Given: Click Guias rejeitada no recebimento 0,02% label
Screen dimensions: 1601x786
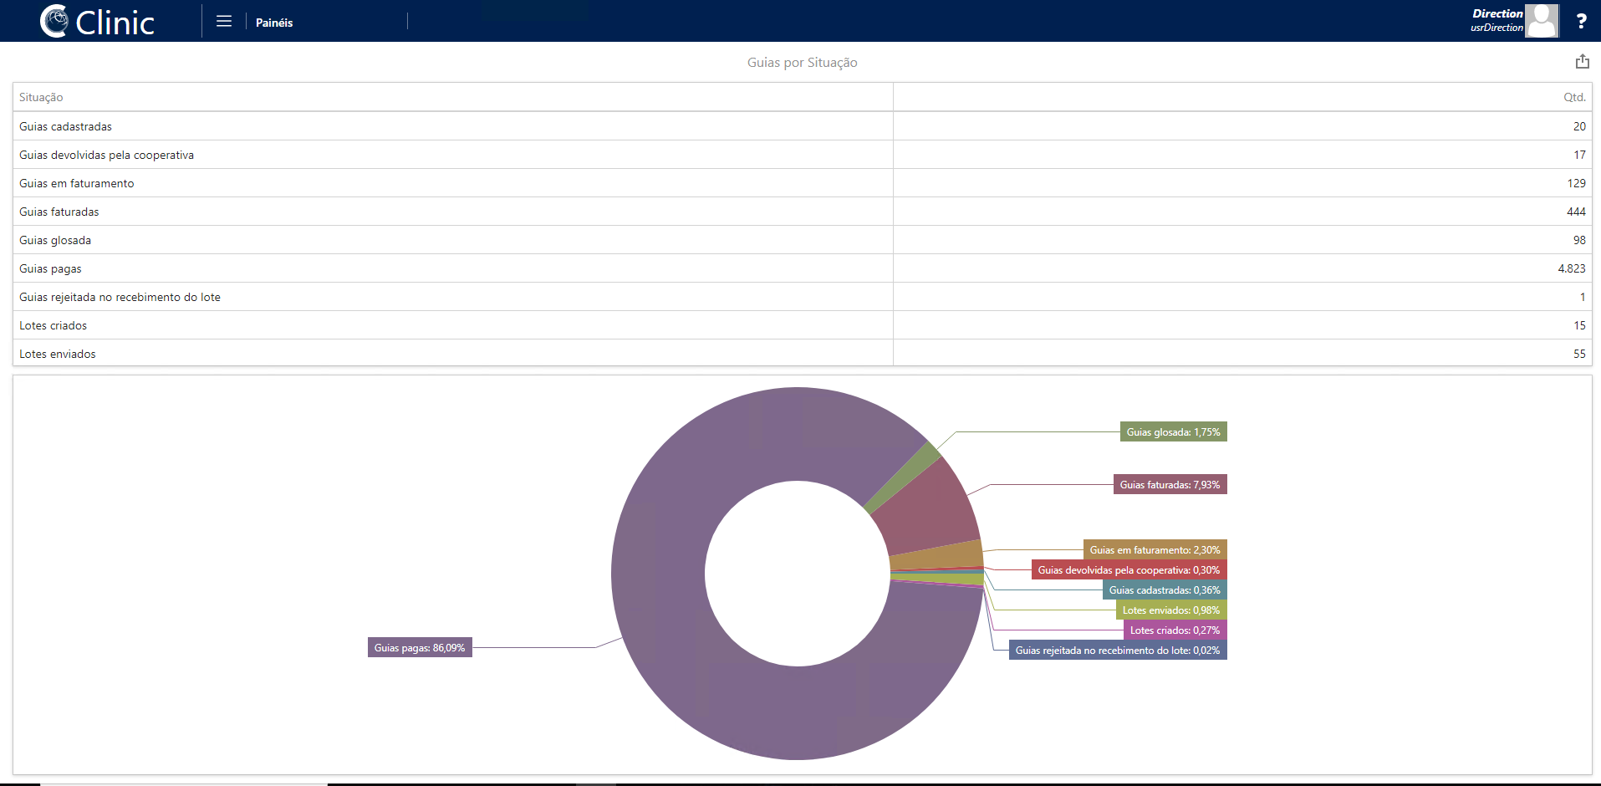Looking at the screenshot, I should [x=1118, y=650].
